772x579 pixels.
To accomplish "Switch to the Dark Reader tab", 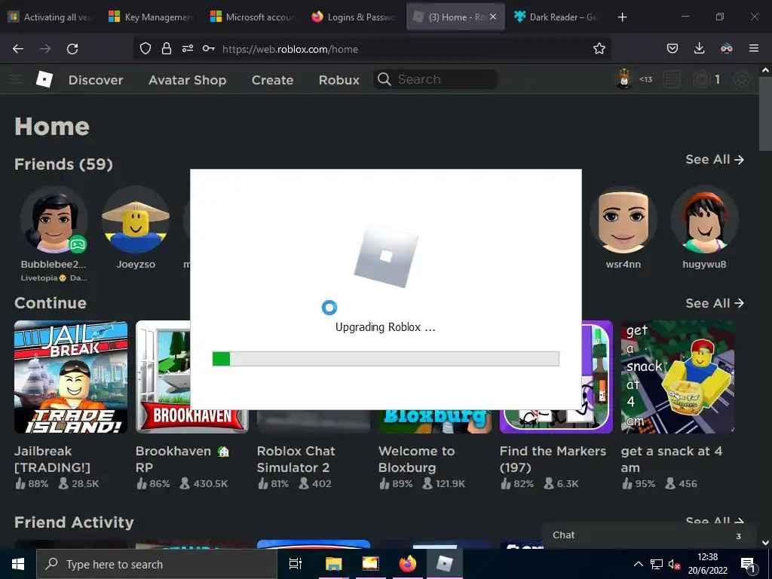I will (x=556, y=17).
